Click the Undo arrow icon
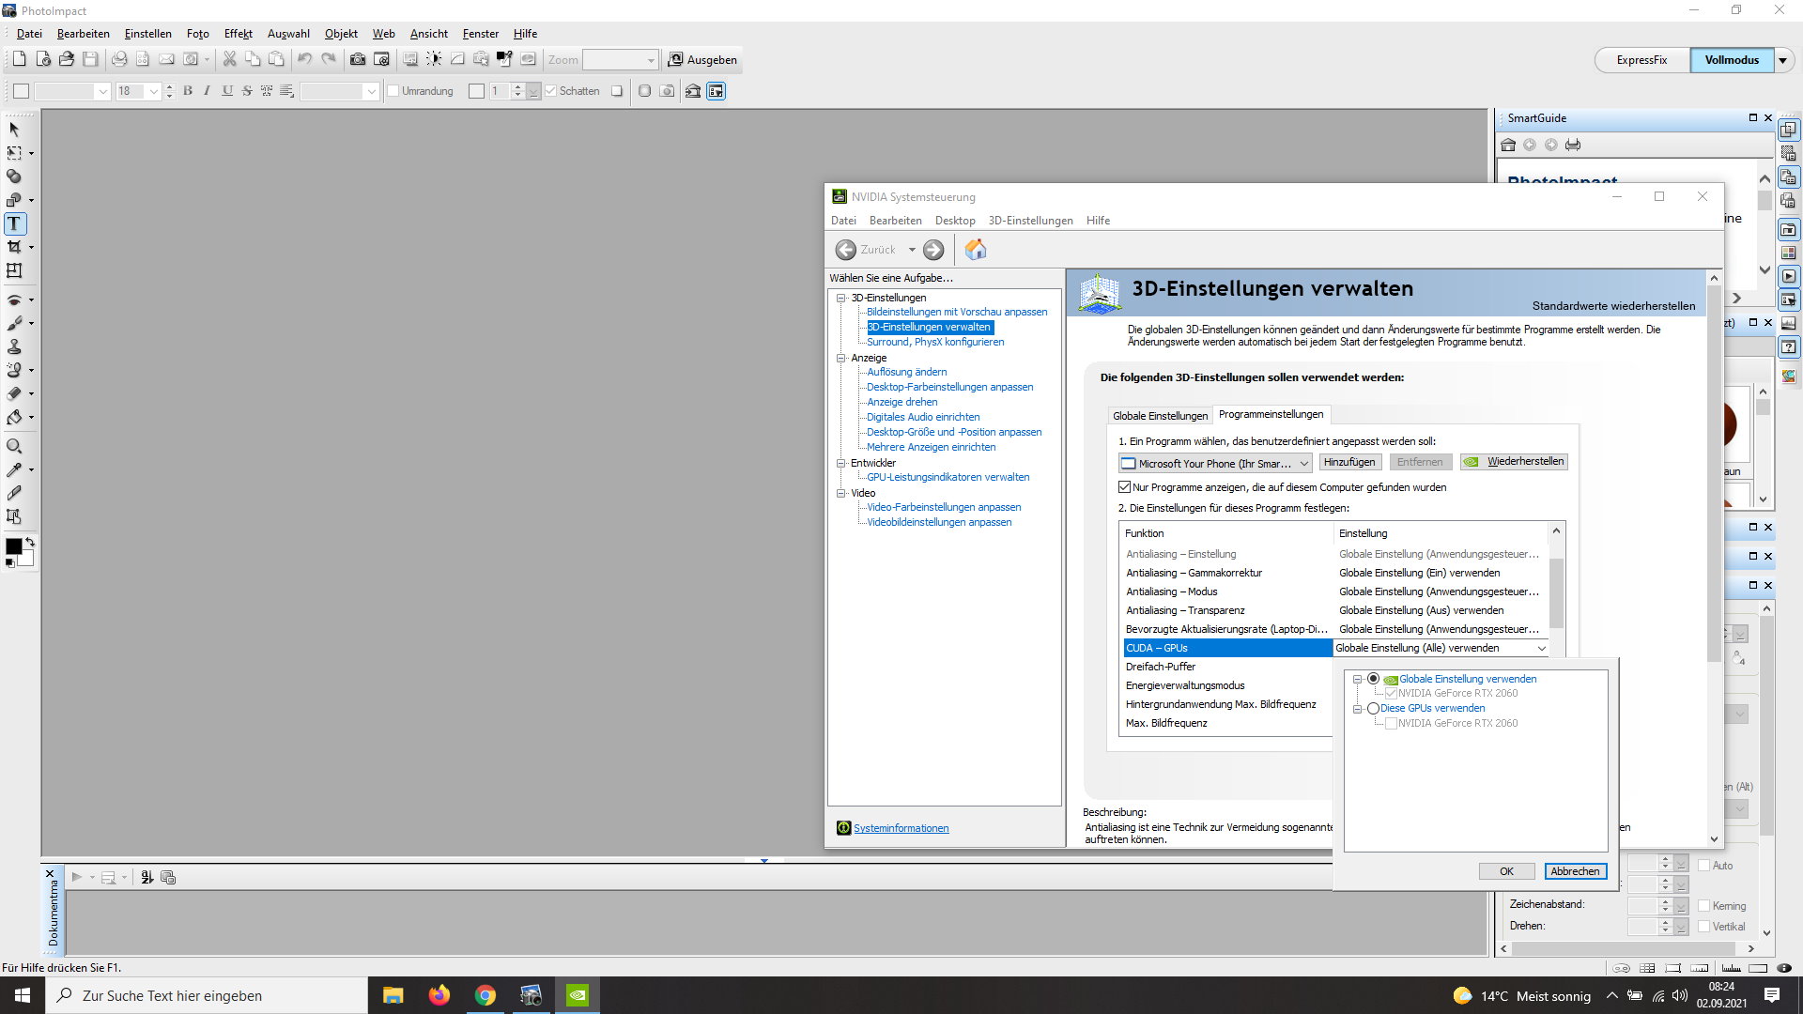The width and height of the screenshot is (1803, 1014). click(304, 59)
